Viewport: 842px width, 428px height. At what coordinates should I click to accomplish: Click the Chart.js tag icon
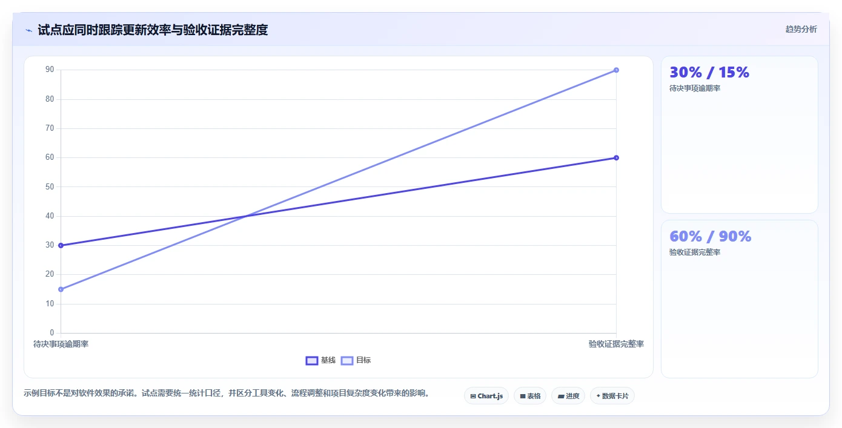(473, 397)
